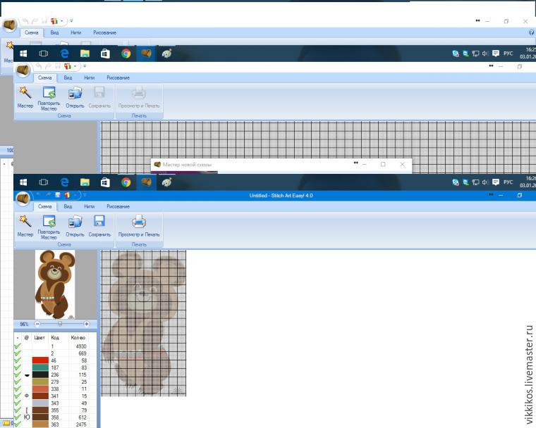Open quick access customize arrow in uppermost hidden window
536x428 pixels.
click(x=71, y=21)
